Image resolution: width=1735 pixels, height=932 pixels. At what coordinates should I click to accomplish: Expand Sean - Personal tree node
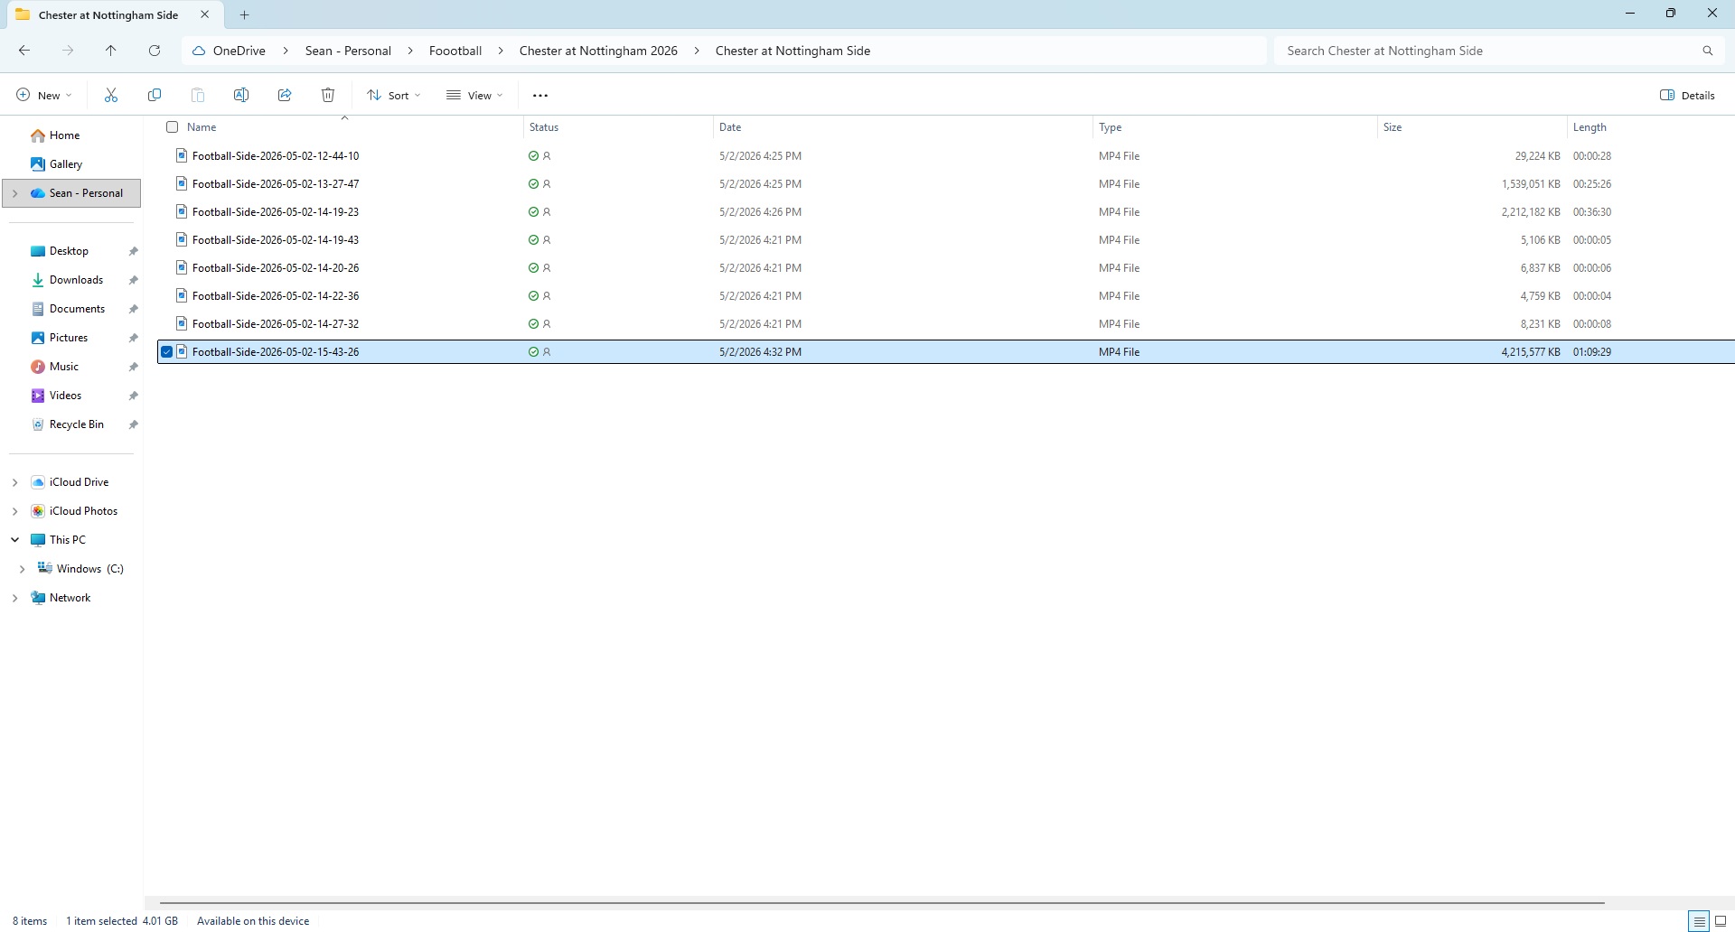[x=14, y=193]
